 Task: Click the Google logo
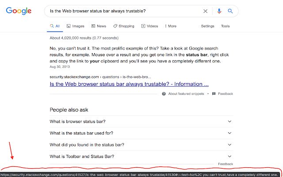coord(19,11)
